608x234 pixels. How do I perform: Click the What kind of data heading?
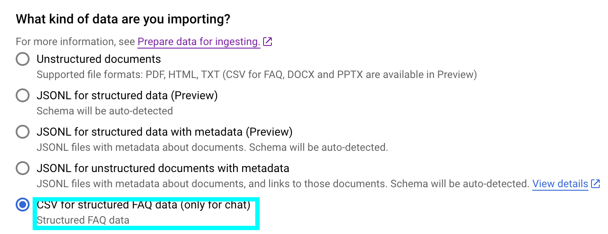point(123,19)
